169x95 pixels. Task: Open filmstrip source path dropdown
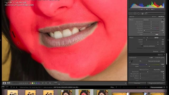[79, 87]
